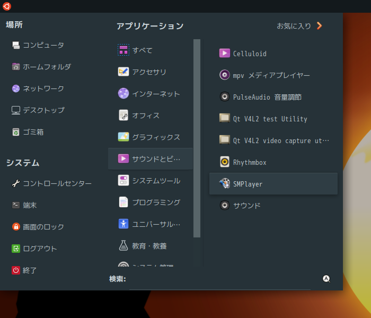This screenshot has width=371, height=318.
Task: Click the SMPlayer film reel icon
Action: click(x=225, y=183)
